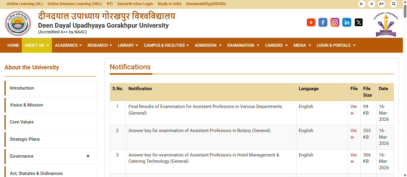This screenshot has width=407, height=177.
Task: Visit the Instagram profile icon
Action: (335, 22)
